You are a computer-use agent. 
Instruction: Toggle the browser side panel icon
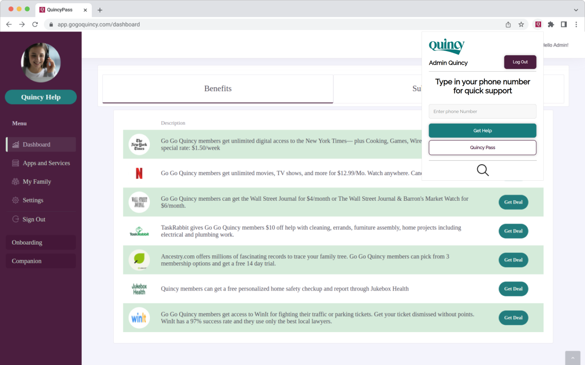[x=564, y=25]
